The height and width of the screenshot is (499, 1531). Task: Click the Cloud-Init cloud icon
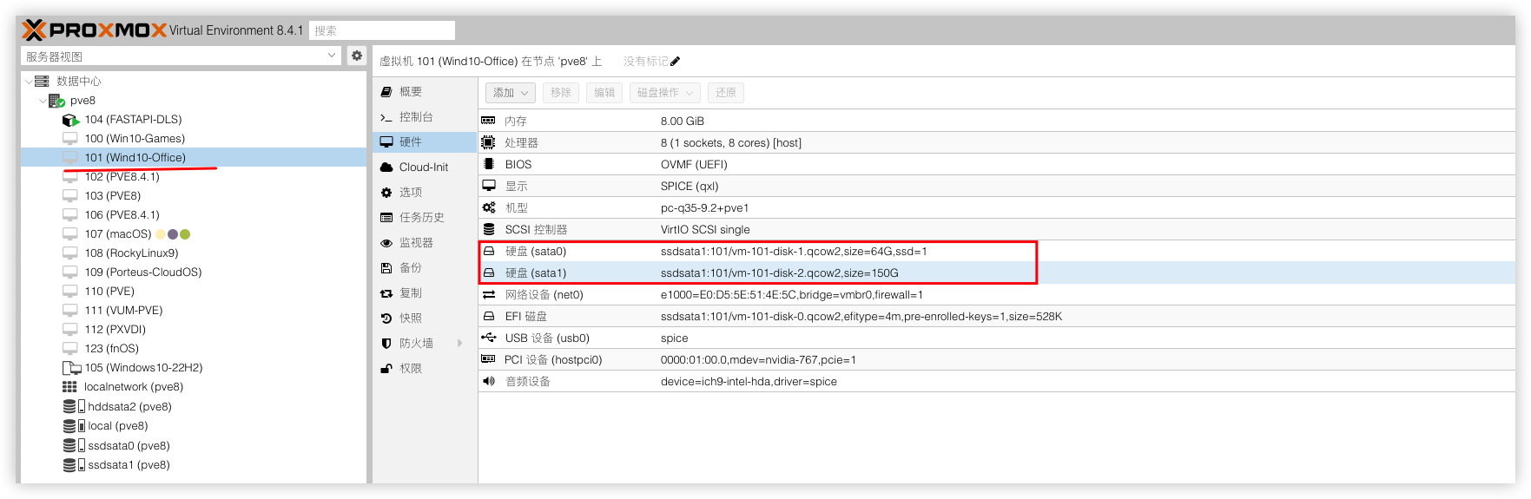coord(386,167)
